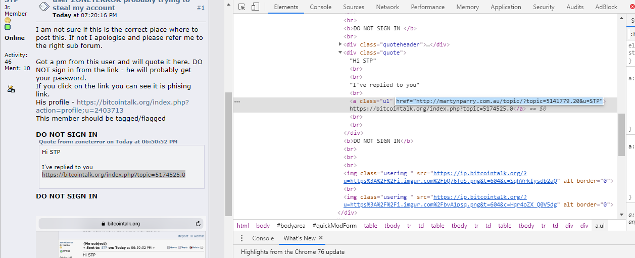The height and width of the screenshot is (258, 635).
Task: Select body in the DOM breadcrumb
Action: [x=263, y=226]
